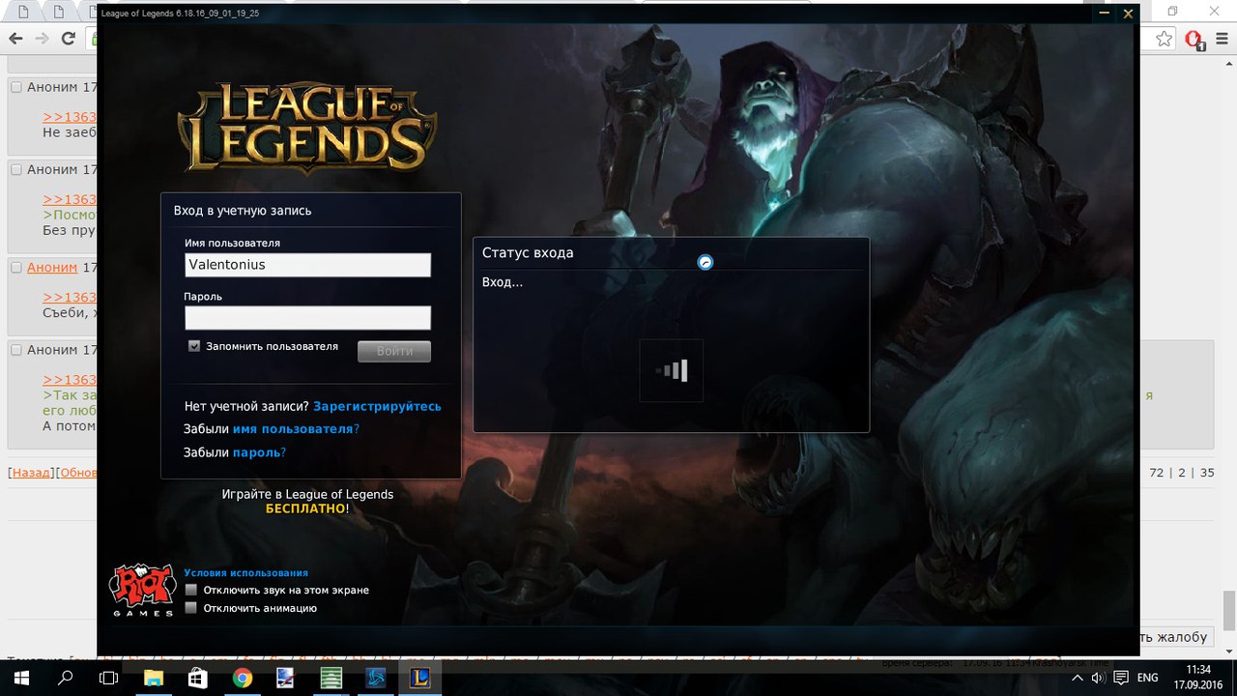Expand hidden system tray icons chevron

click(1078, 678)
